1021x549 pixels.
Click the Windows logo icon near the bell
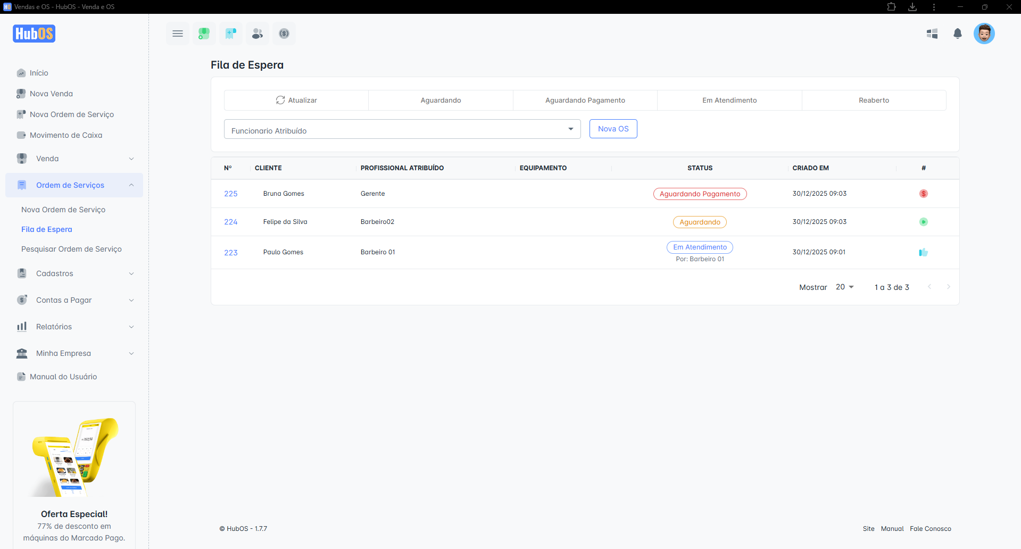932,34
